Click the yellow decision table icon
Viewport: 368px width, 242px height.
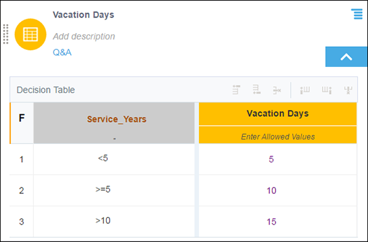30,34
